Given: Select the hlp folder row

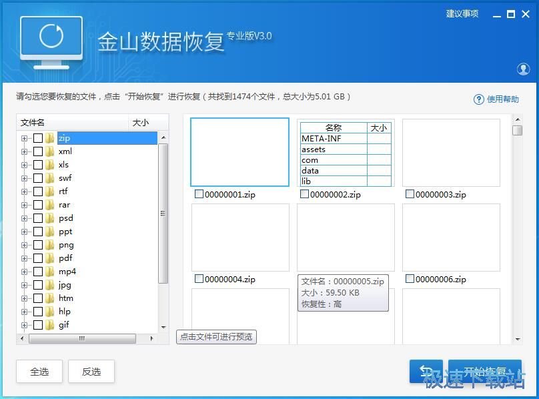Looking at the screenshot, I should point(64,312).
